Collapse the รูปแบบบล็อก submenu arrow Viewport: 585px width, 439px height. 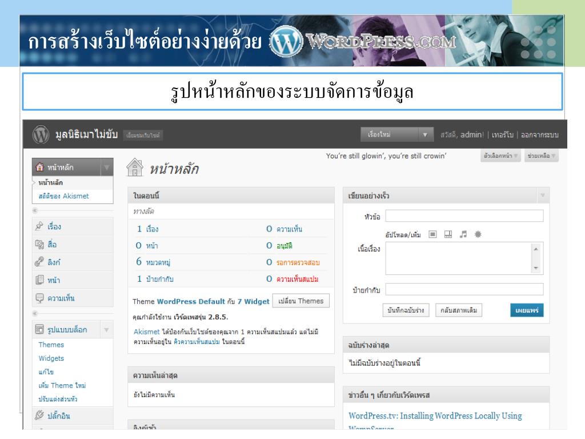pyautogui.click(x=107, y=330)
